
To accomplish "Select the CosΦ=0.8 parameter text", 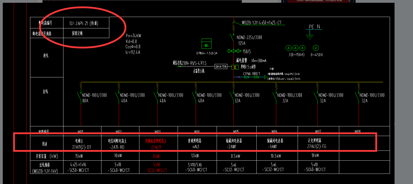I will (133, 47).
